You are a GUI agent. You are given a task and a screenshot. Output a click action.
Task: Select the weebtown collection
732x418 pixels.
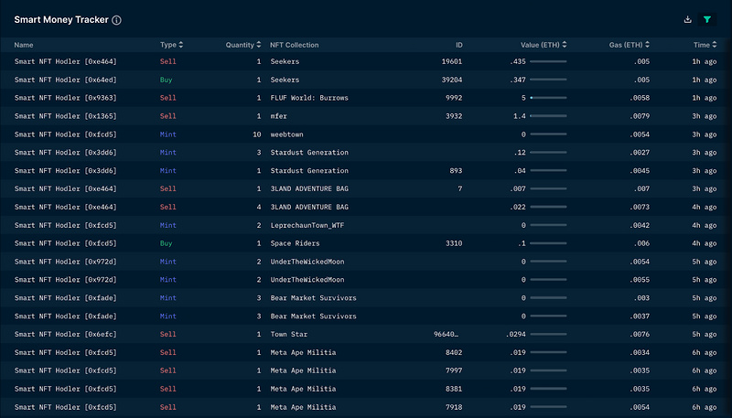pyautogui.click(x=286, y=134)
